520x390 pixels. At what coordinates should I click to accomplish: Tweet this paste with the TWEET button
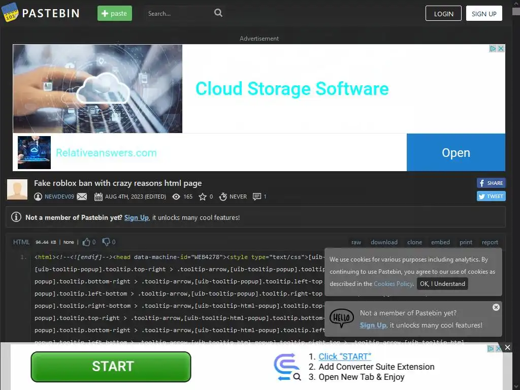tap(491, 197)
